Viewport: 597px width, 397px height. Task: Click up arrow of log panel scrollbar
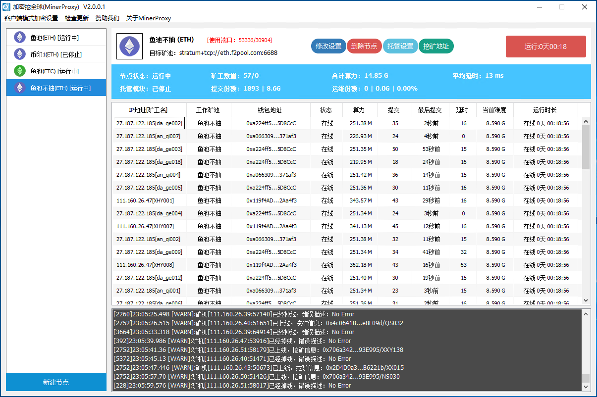pos(586,314)
